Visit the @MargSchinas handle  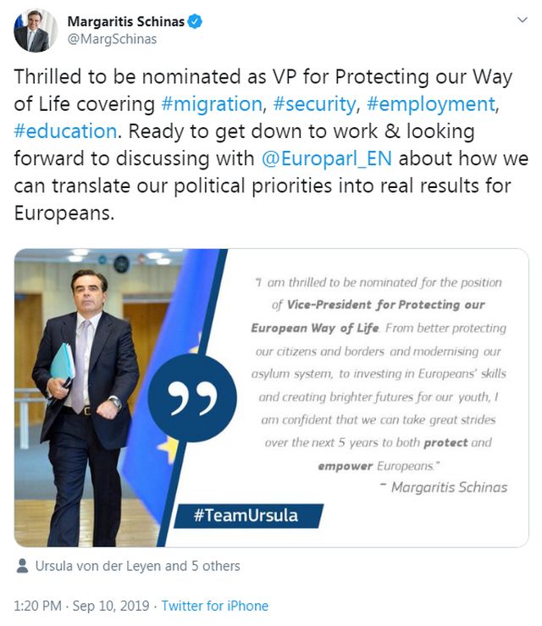[112, 39]
